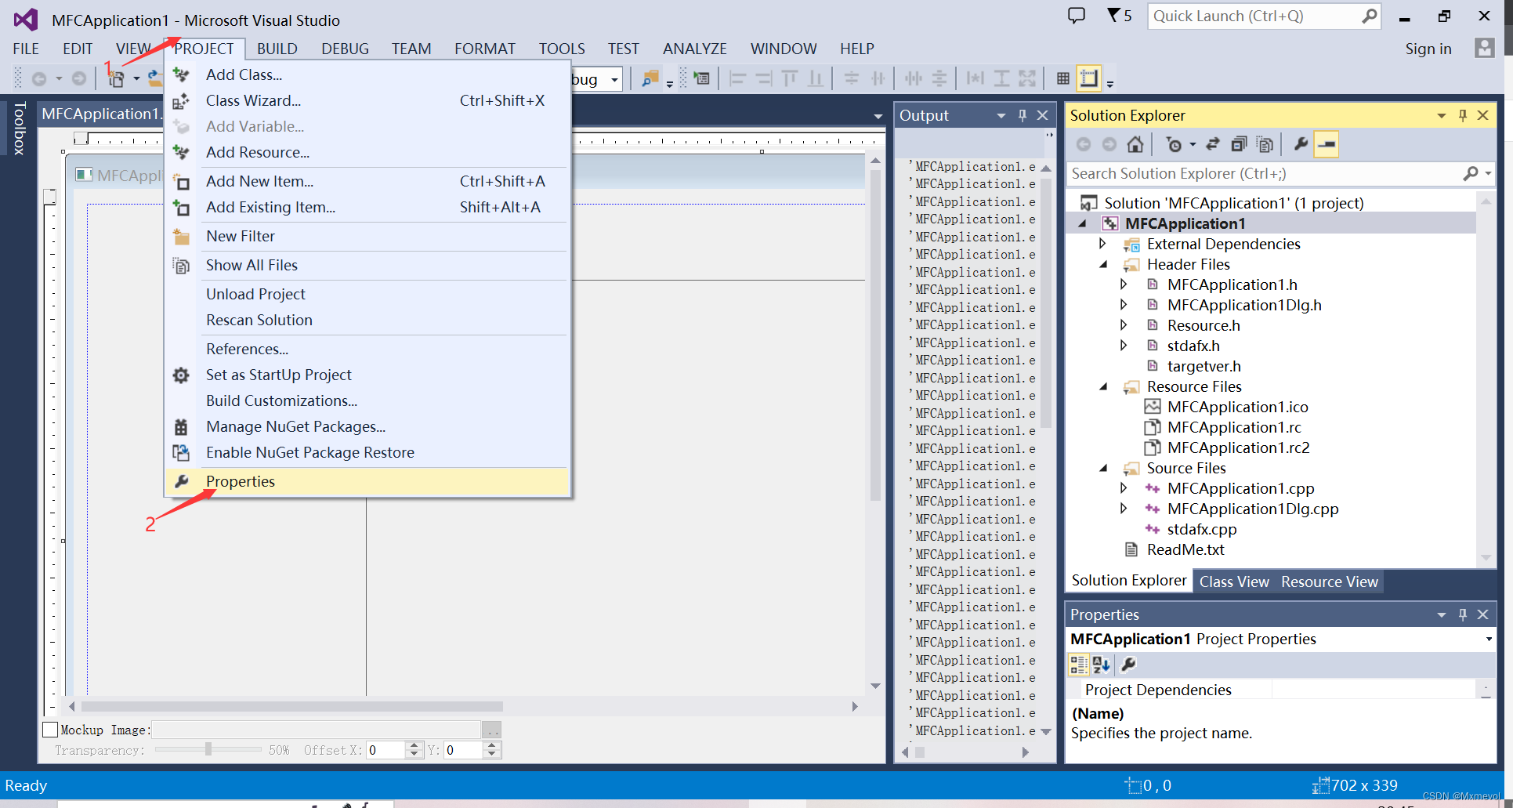Select Add New Item menu entry

367,181
